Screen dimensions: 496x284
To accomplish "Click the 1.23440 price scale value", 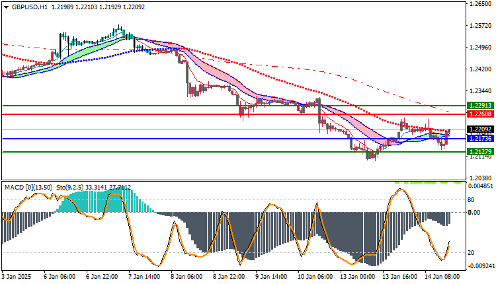I will [x=481, y=91].
